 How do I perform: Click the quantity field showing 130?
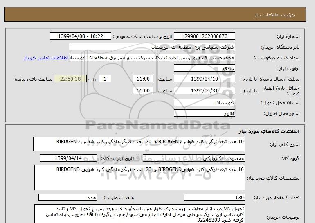[x=214, y=197]
